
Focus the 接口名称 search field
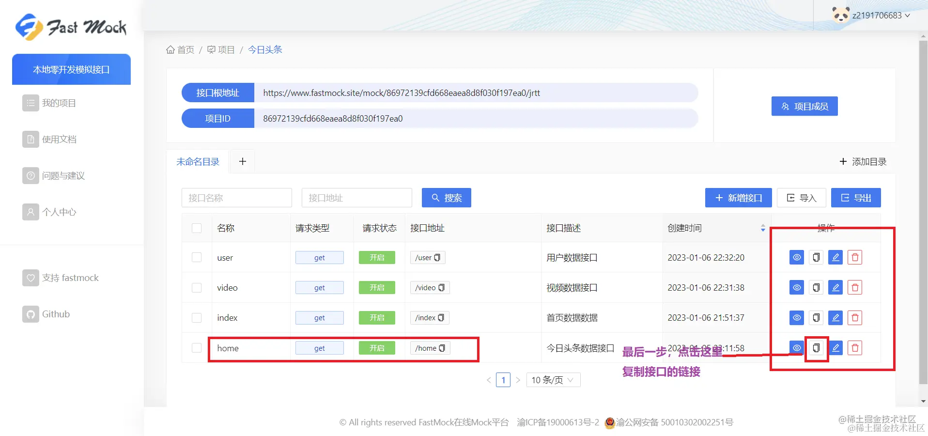click(237, 198)
